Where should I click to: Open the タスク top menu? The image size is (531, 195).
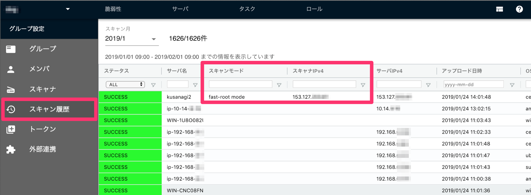pos(247,9)
